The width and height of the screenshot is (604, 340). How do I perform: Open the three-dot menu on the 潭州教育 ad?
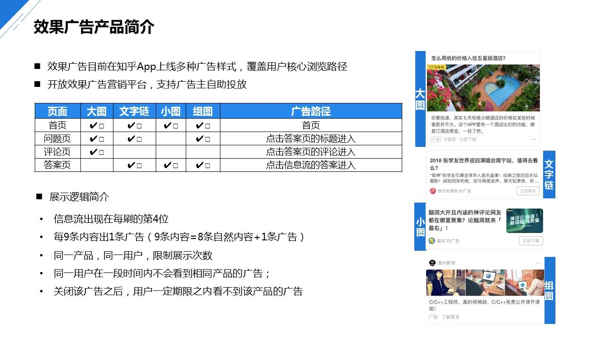coord(538,263)
